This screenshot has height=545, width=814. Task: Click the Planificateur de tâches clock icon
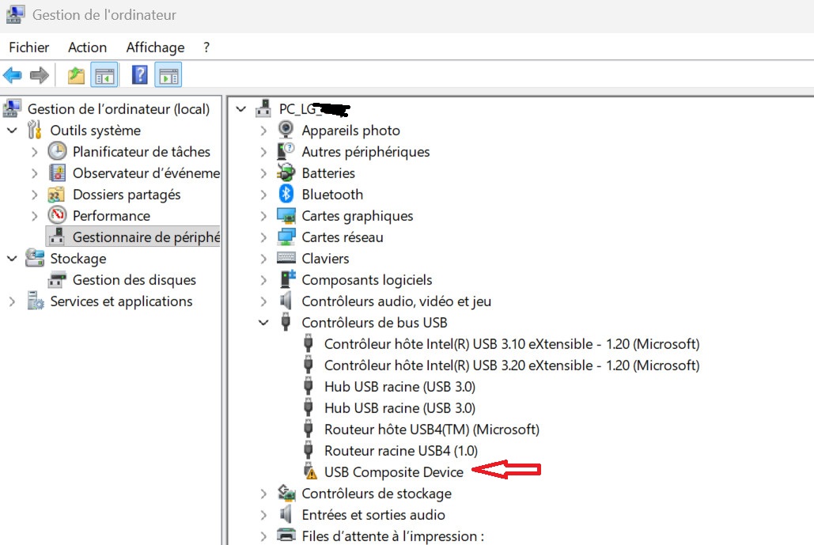click(57, 151)
